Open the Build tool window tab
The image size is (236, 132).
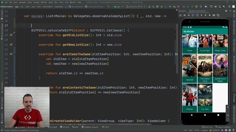click(75, 127)
